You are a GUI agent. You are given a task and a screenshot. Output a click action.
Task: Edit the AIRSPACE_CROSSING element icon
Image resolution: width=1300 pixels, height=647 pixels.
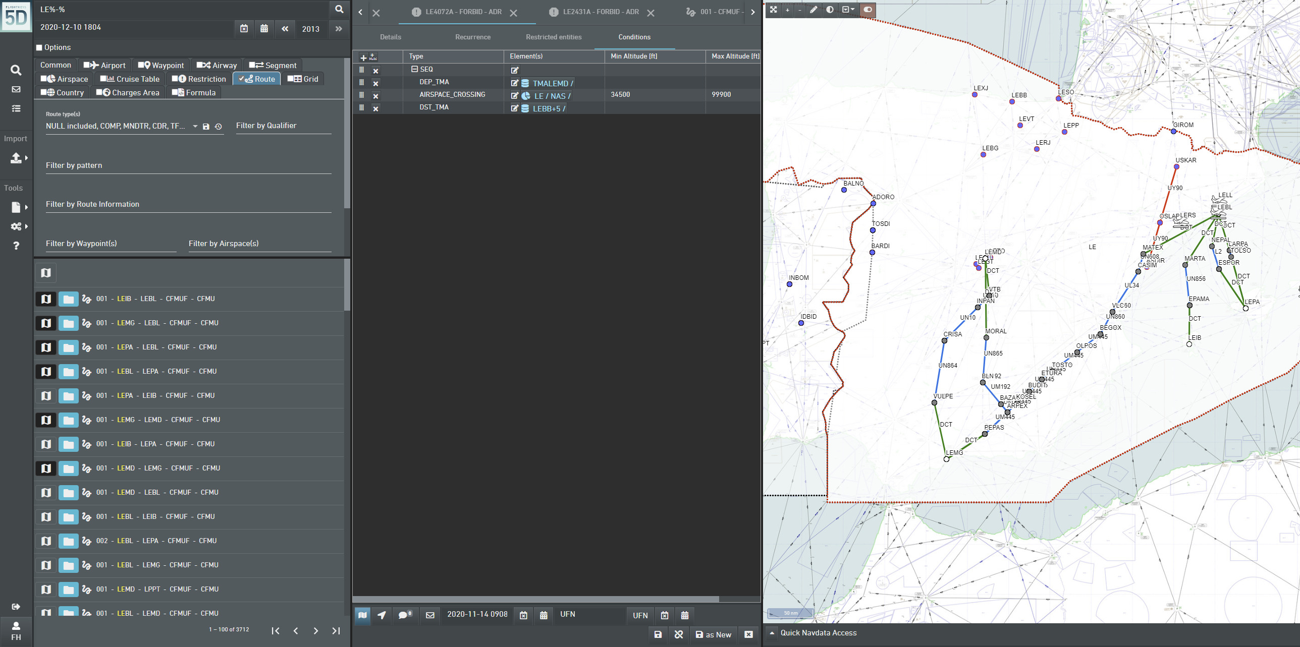click(514, 96)
